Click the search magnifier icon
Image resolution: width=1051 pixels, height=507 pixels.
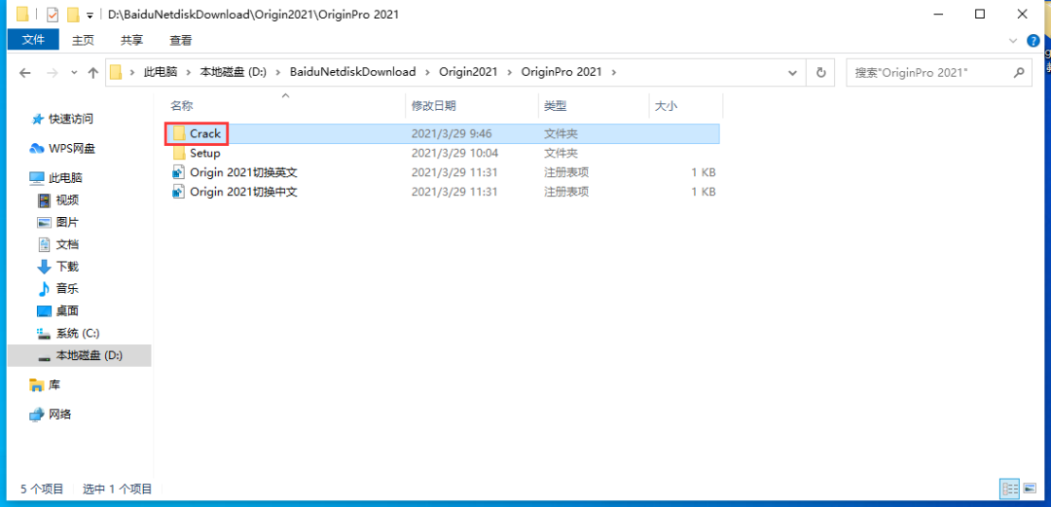1019,72
